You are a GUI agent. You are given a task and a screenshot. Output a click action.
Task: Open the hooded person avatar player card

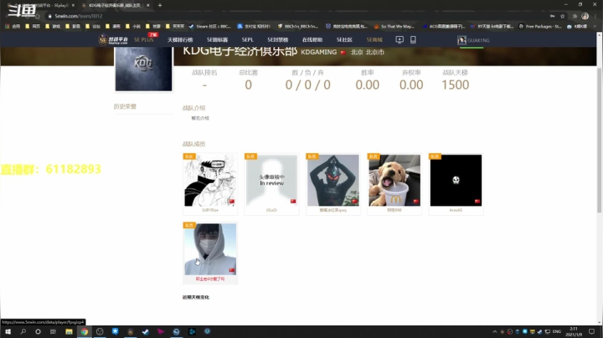[210, 249]
